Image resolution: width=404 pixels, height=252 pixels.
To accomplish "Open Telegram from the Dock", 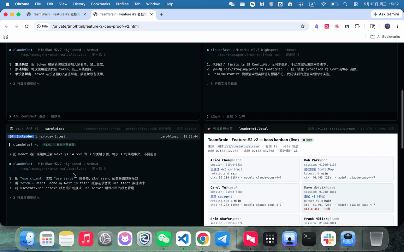I will pos(222,238).
